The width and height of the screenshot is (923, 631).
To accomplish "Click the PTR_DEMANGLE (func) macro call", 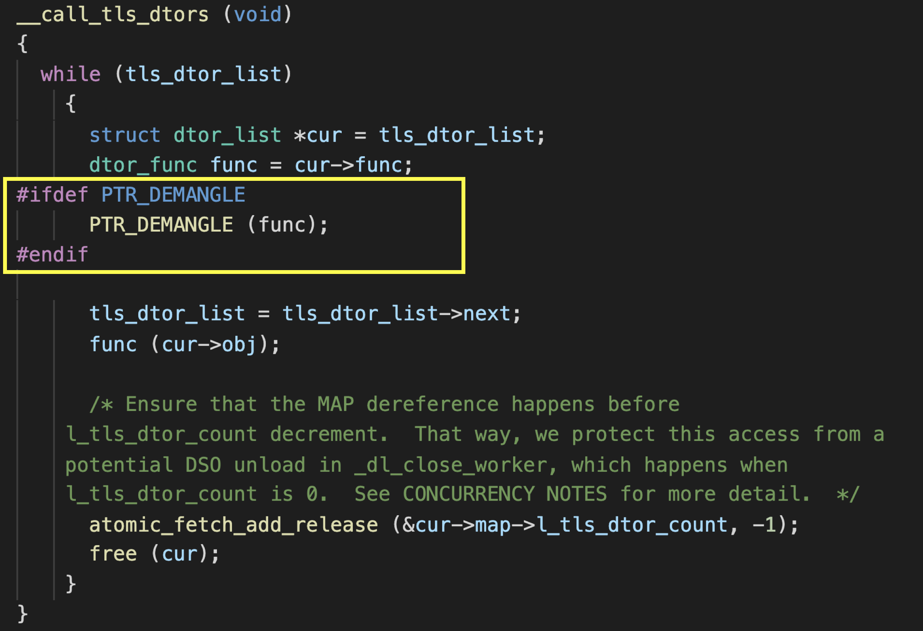I will tap(208, 225).
